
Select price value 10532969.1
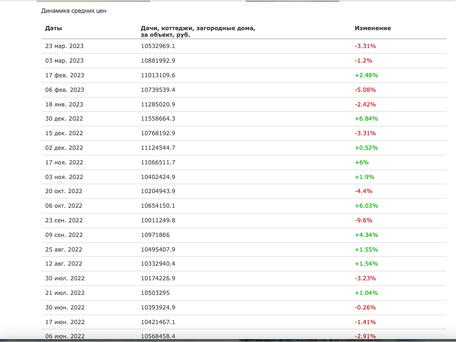[x=158, y=46]
